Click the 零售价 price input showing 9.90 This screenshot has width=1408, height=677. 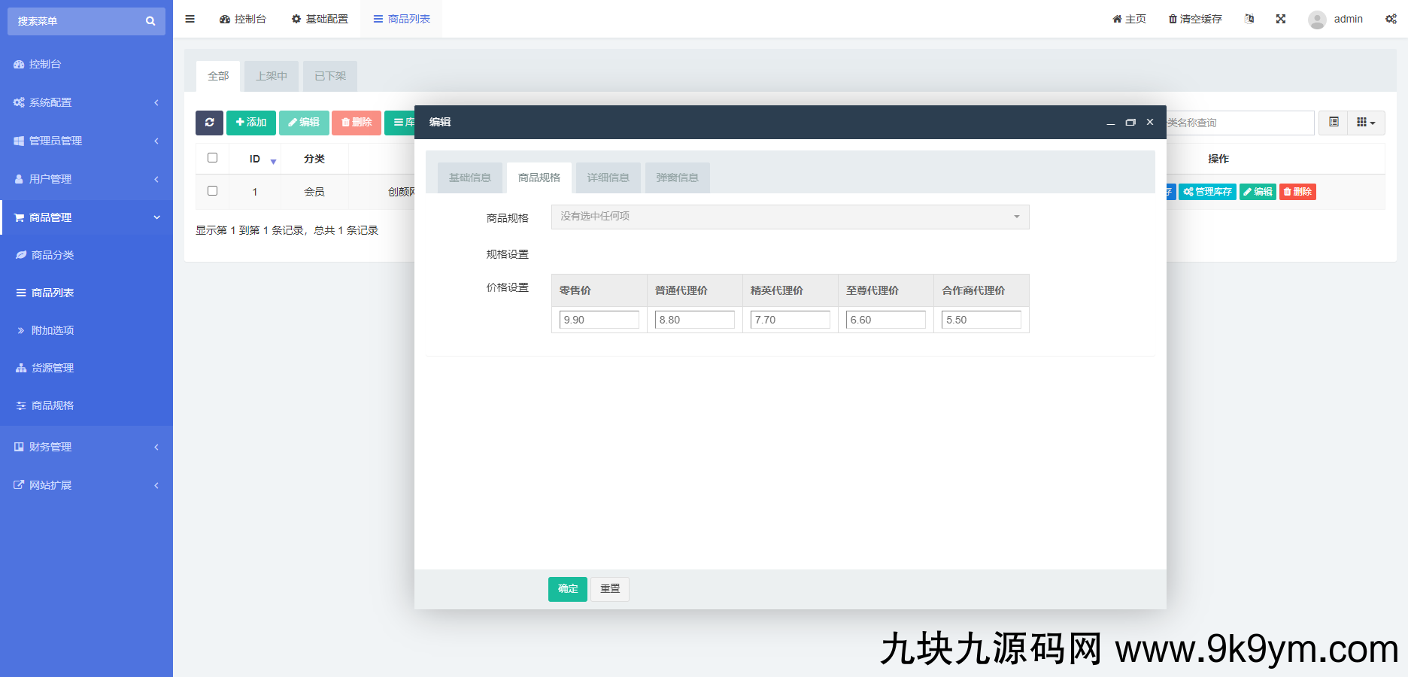[x=599, y=319]
